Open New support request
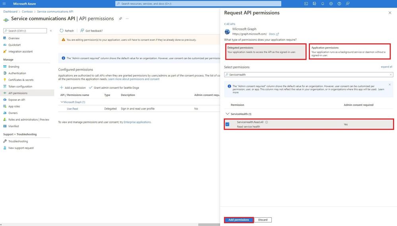 [21, 148]
